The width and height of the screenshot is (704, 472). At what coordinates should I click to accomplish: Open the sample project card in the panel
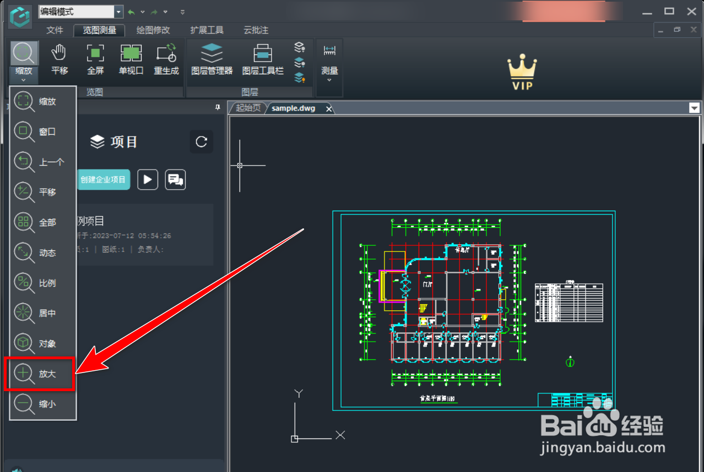[144, 235]
